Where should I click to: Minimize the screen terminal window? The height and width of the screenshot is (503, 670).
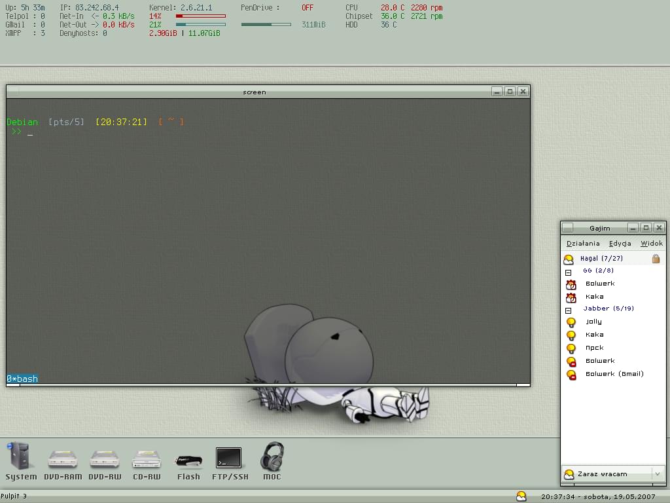tap(497, 92)
